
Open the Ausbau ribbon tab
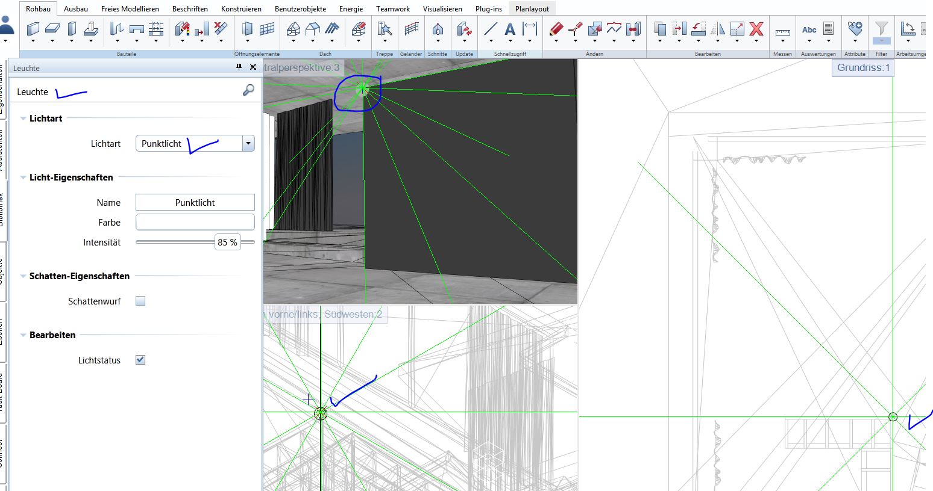(76, 9)
